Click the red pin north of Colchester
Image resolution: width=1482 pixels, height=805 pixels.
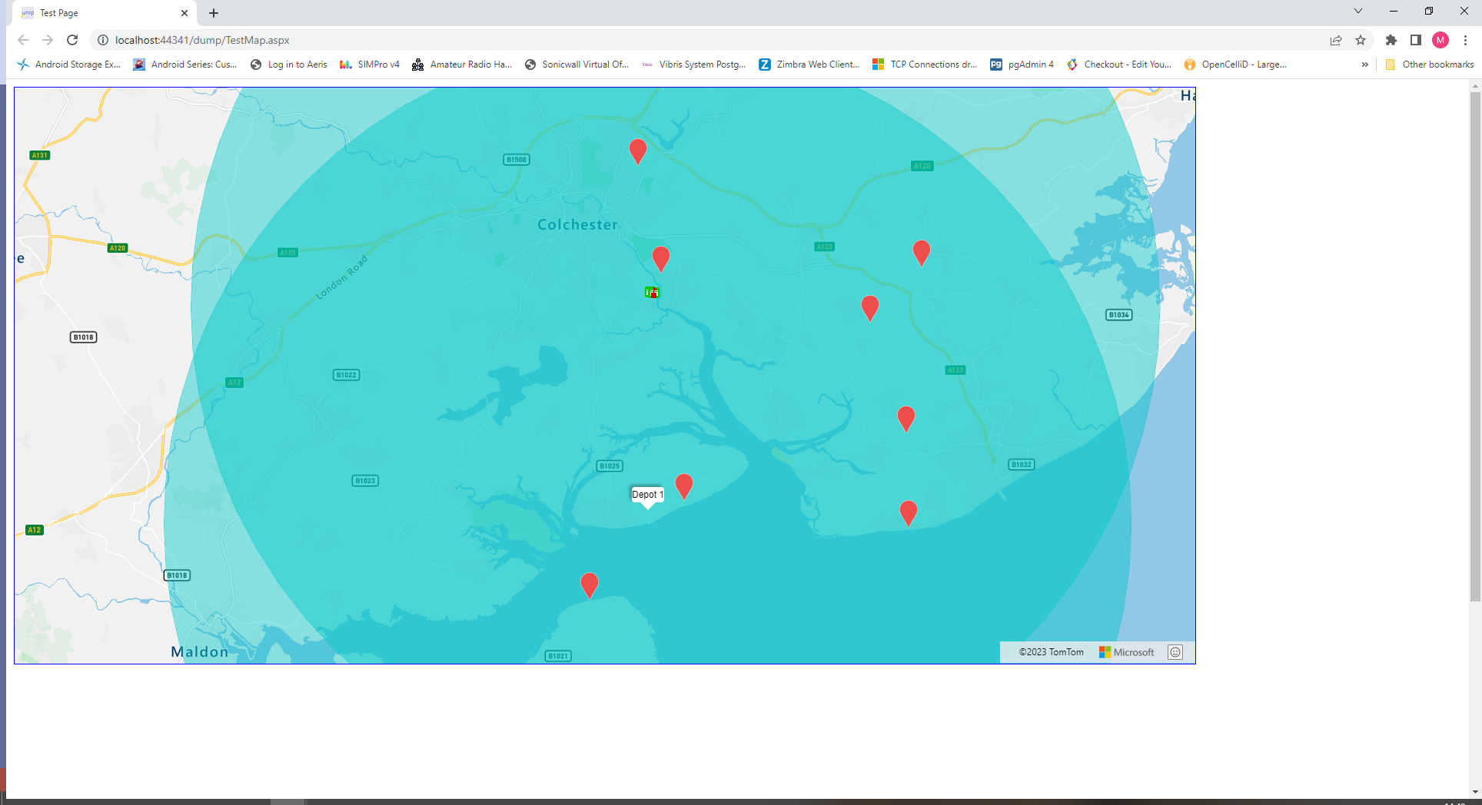click(638, 151)
